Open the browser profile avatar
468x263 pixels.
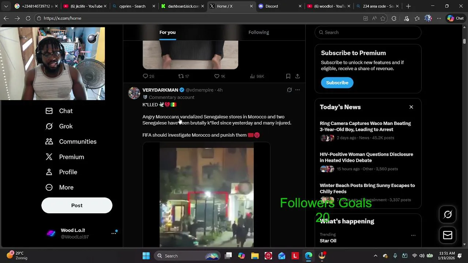tap(428, 18)
